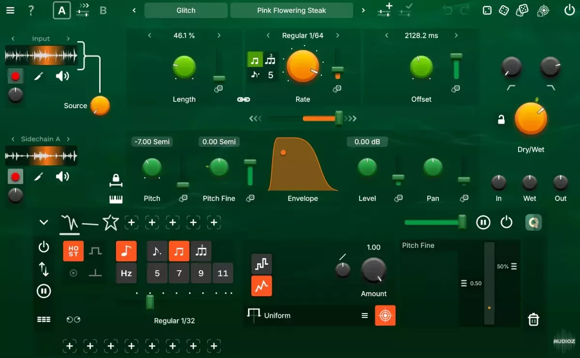Viewport: 580px width, 358px height.
Task: Click the link icon between Length and Rate
Action: 243,100
